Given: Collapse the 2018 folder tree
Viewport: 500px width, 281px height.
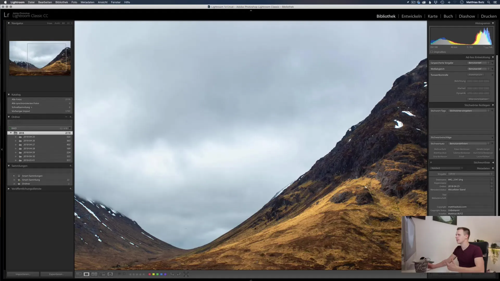Looking at the screenshot, I should pyautogui.click(x=11, y=133).
